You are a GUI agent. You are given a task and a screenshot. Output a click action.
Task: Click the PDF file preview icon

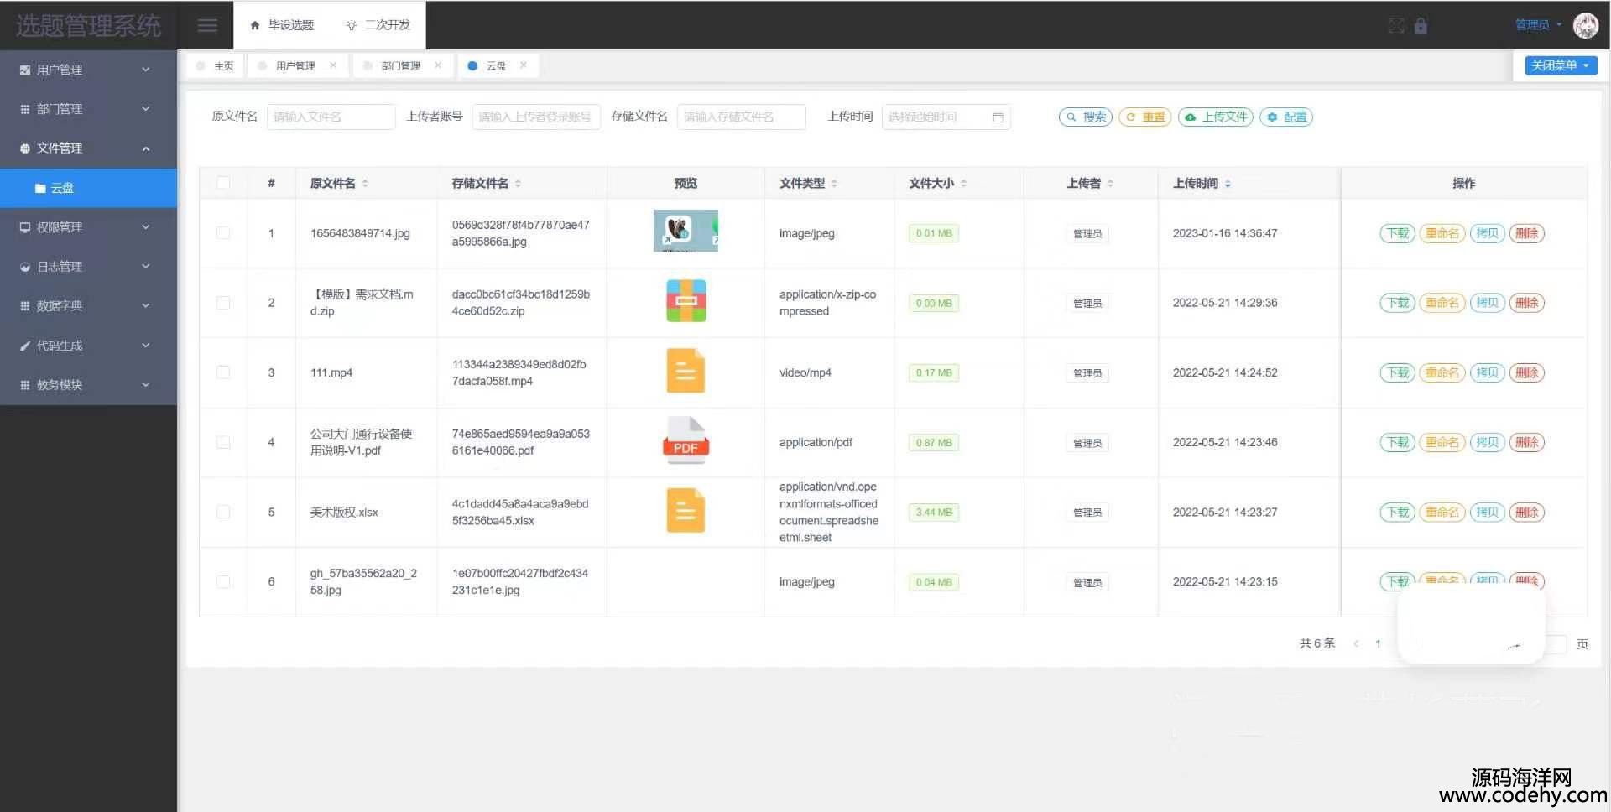pyautogui.click(x=686, y=440)
